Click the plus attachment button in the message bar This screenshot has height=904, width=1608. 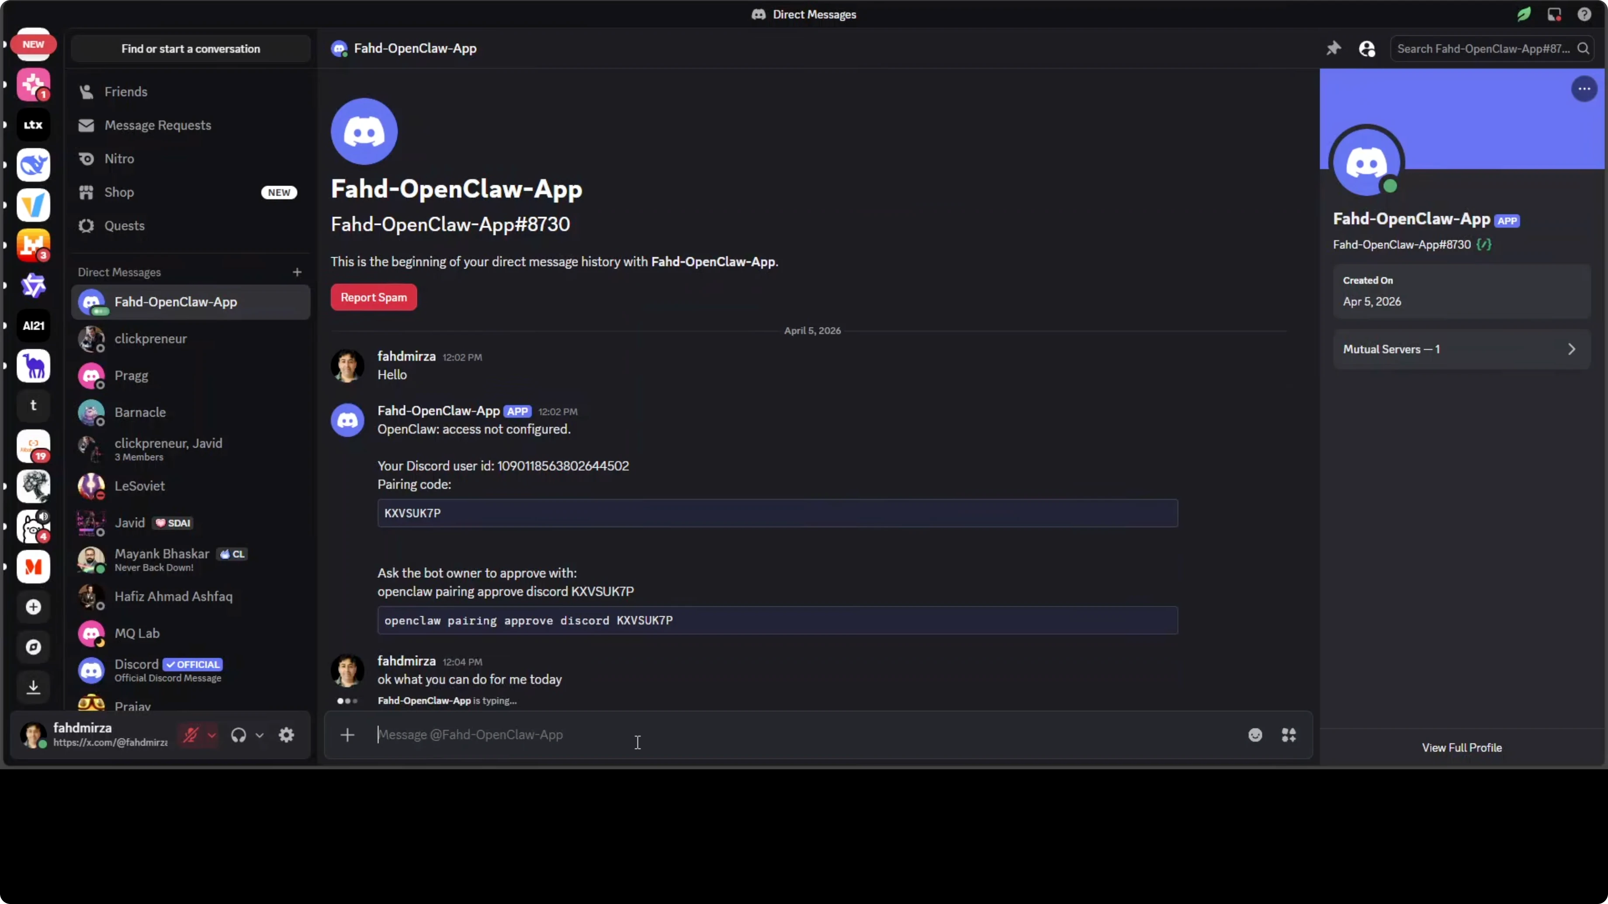(348, 735)
